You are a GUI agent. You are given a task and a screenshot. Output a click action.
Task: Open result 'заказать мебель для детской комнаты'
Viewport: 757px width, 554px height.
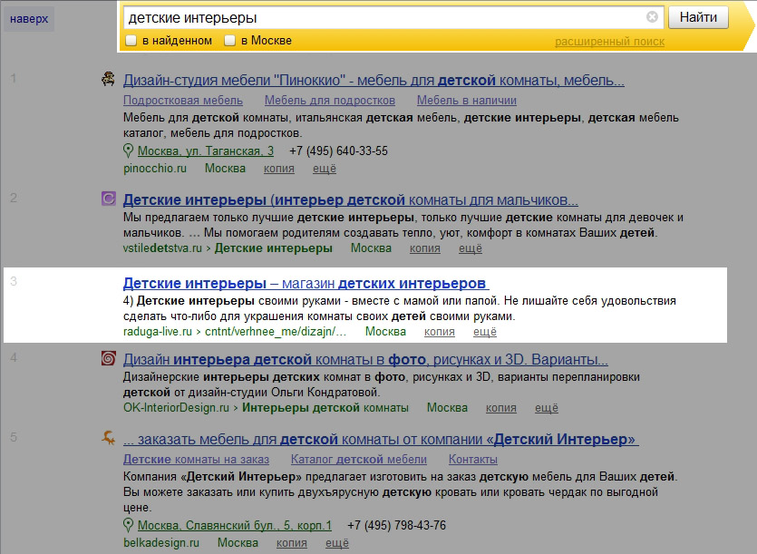pos(381,440)
